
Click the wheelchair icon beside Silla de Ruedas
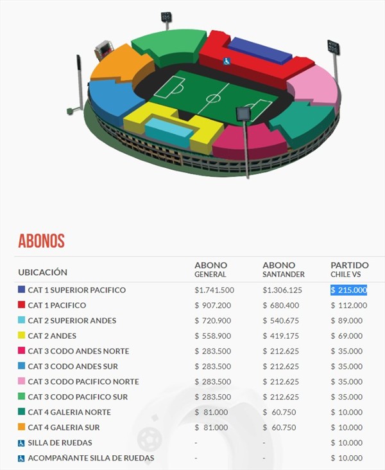pyautogui.click(x=22, y=443)
